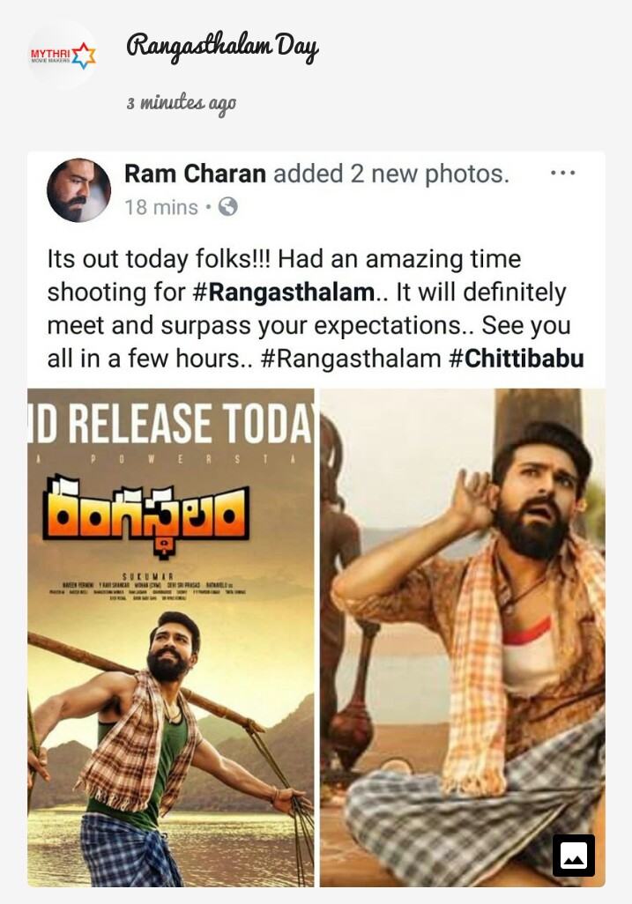Open the bold #Chittibabu hashtag
This screenshot has width=632, height=904.
pyautogui.click(x=517, y=359)
